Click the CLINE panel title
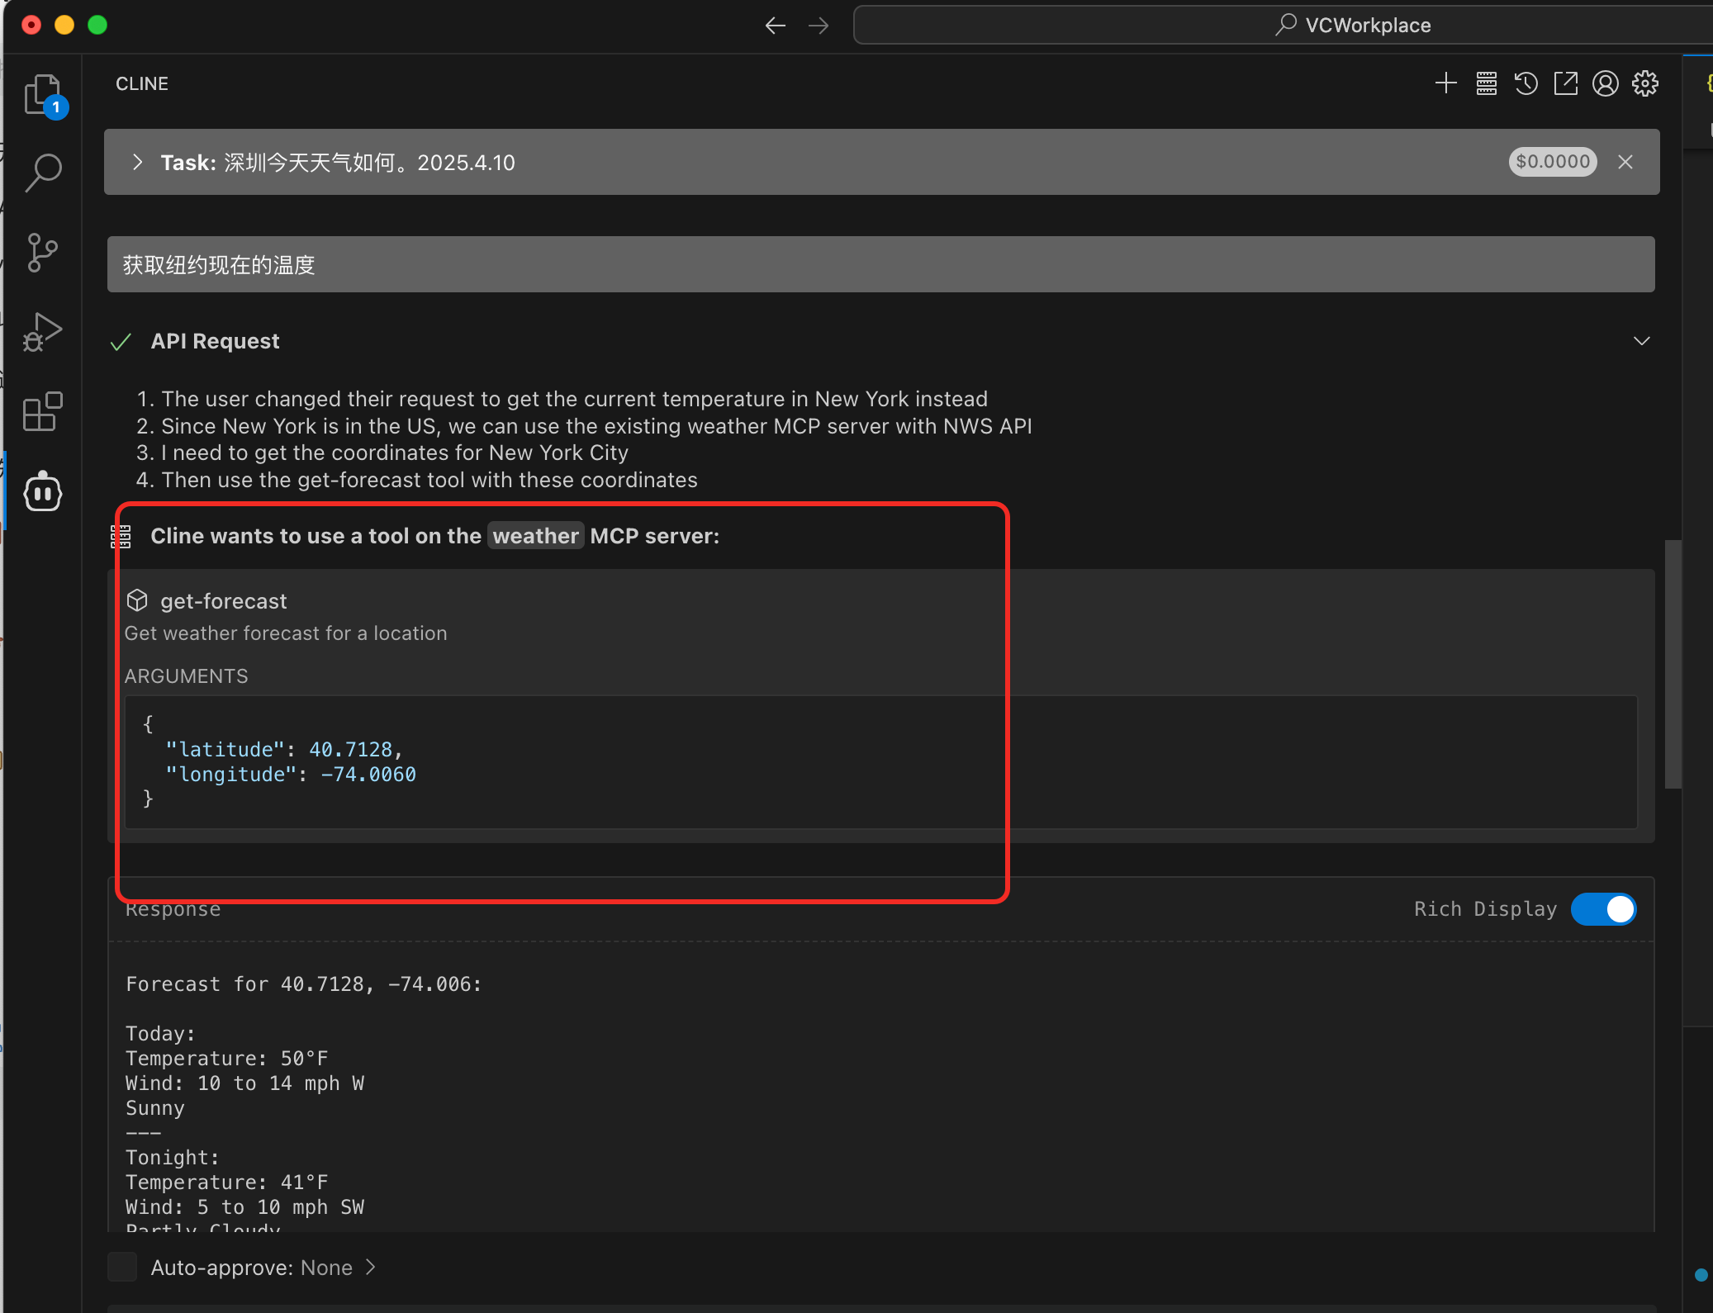 (142, 83)
